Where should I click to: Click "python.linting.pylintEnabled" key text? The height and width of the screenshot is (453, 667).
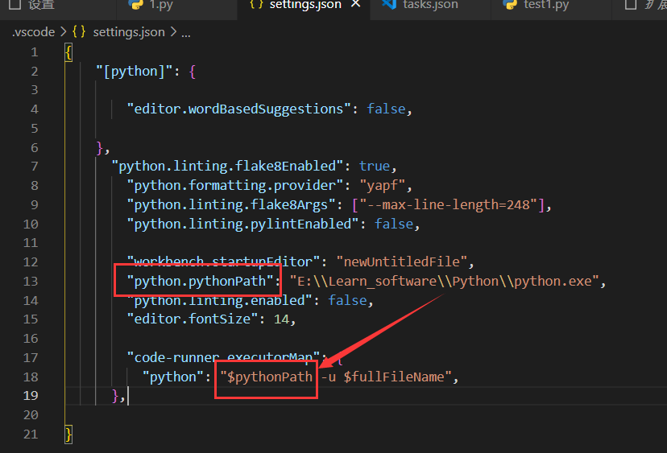pyautogui.click(x=243, y=224)
